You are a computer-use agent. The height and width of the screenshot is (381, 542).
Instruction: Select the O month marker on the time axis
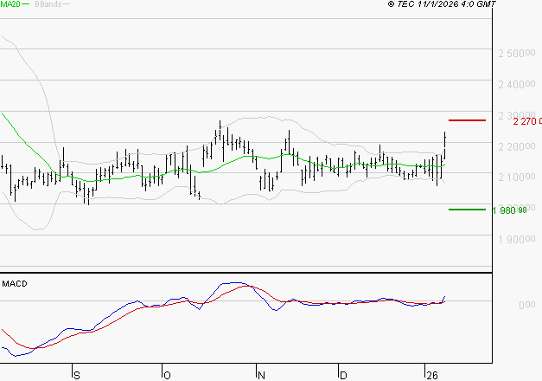pyautogui.click(x=168, y=375)
